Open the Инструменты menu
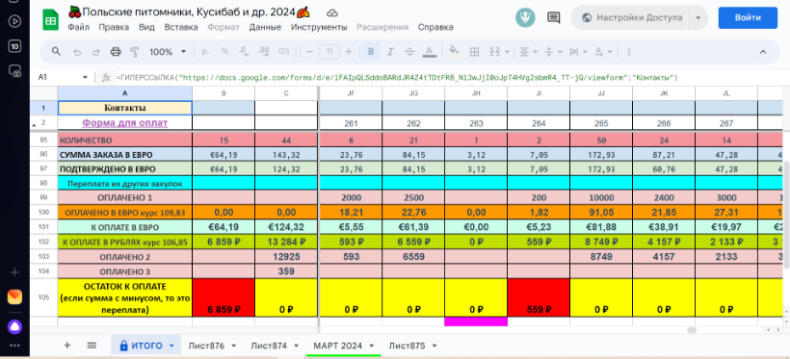This screenshot has width=790, height=359. point(319,27)
